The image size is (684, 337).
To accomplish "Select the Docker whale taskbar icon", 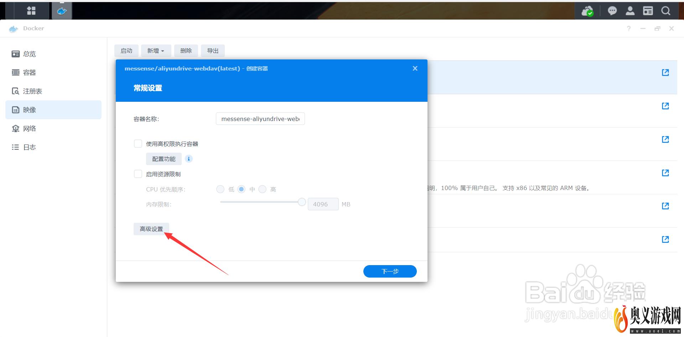I will (x=62, y=11).
